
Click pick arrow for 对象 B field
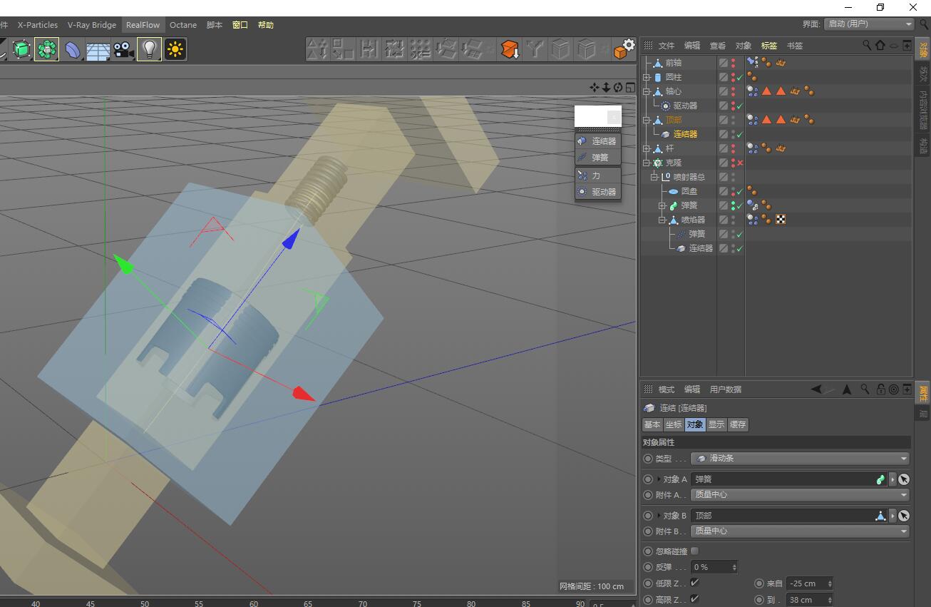tap(904, 516)
